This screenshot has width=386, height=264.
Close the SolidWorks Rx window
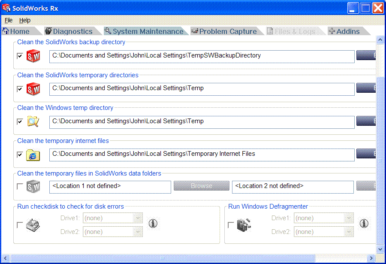378,8
